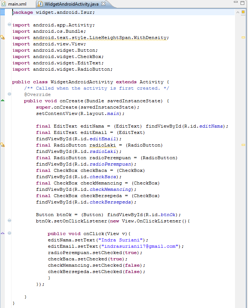
Task: Click 'import android.widget.RadioButton;' line
Action: point(62,69)
